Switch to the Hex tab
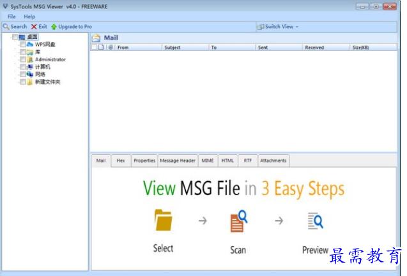The width and height of the screenshot is (407, 276). click(121, 161)
